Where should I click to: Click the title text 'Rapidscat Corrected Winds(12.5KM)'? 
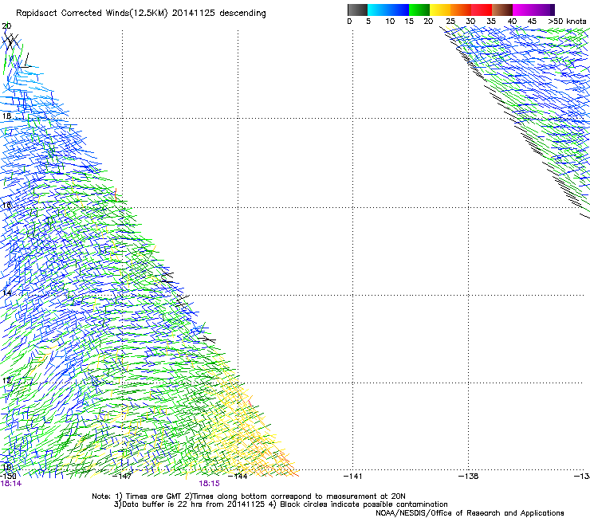(92, 14)
